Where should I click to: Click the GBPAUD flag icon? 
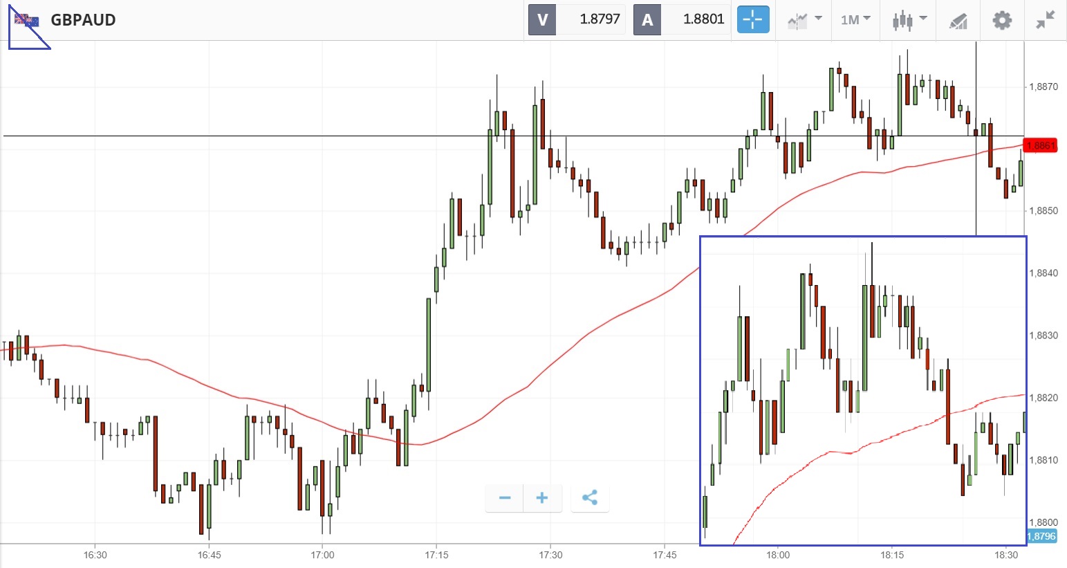27,20
